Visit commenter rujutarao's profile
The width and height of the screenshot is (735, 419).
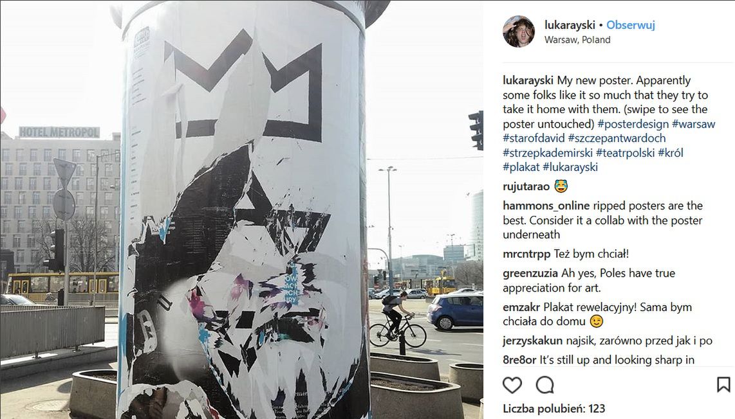coord(526,186)
